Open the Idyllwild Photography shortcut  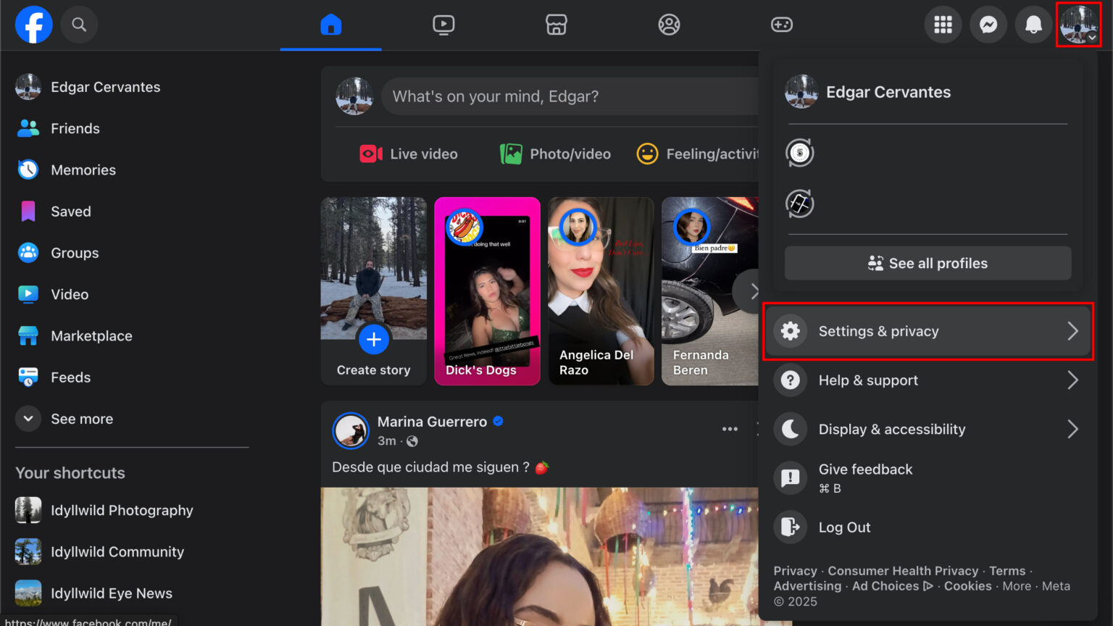(122, 510)
